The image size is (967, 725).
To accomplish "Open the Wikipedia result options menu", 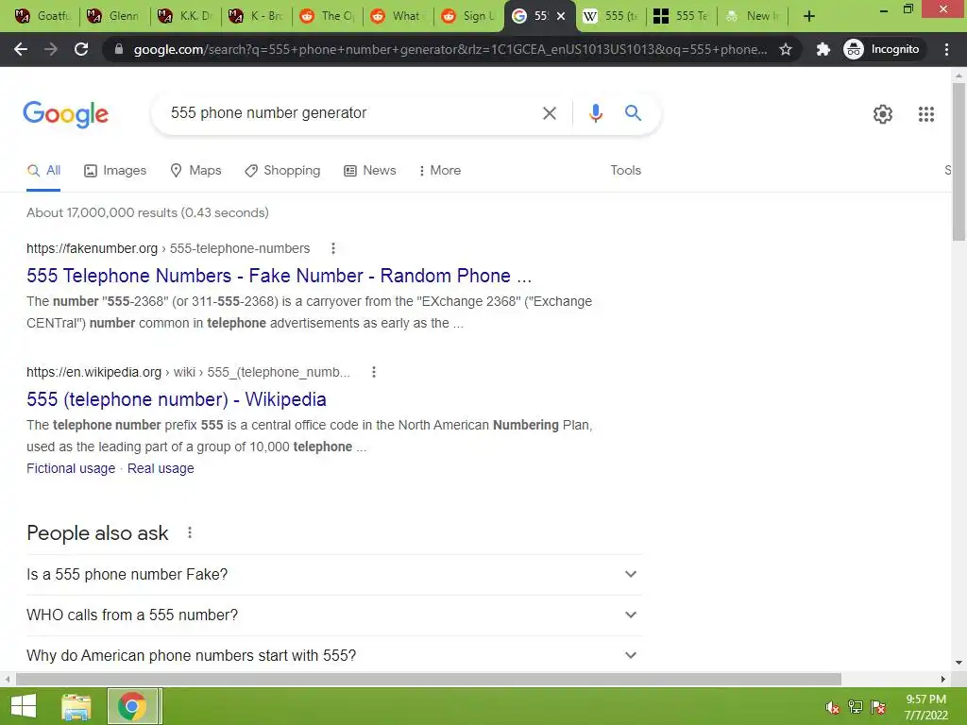I will pos(374,372).
